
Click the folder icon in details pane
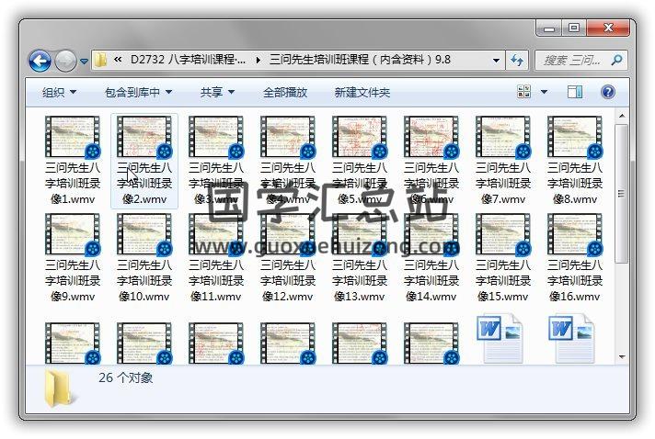[x=59, y=389]
